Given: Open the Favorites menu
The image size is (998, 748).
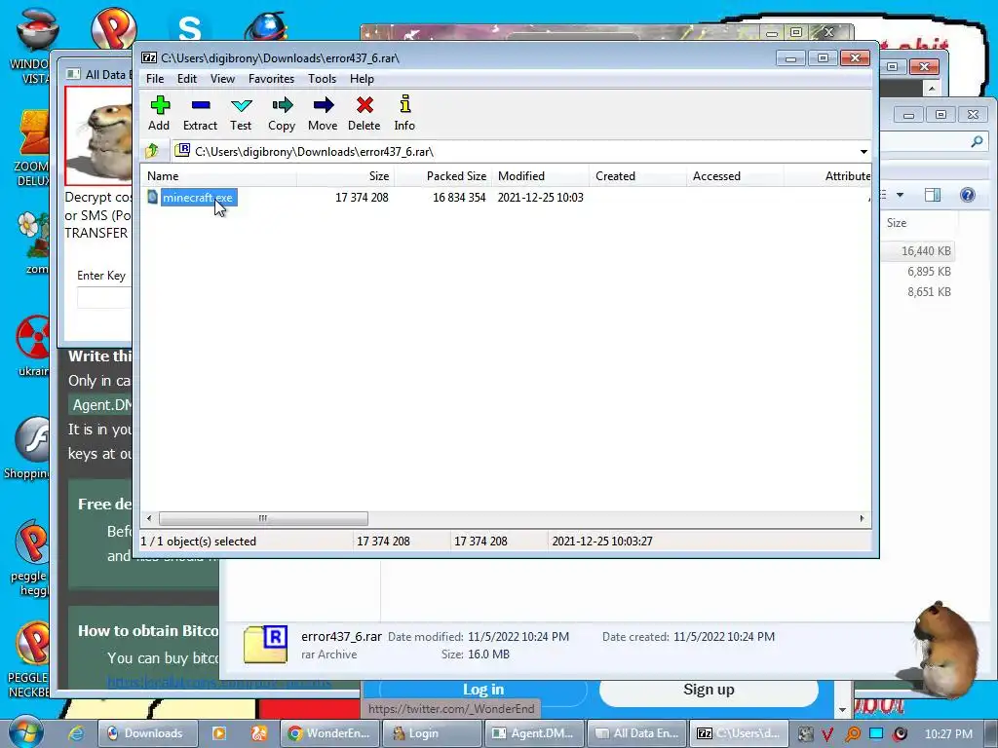Looking at the screenshot, I should point(271,79).
